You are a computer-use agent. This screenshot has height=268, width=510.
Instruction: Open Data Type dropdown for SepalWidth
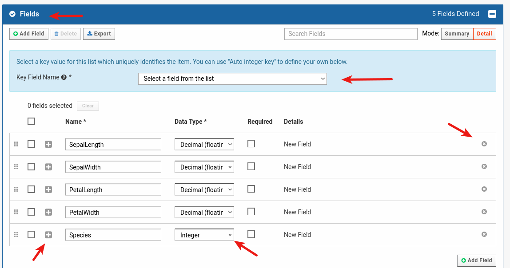click(x=204, y=167)
